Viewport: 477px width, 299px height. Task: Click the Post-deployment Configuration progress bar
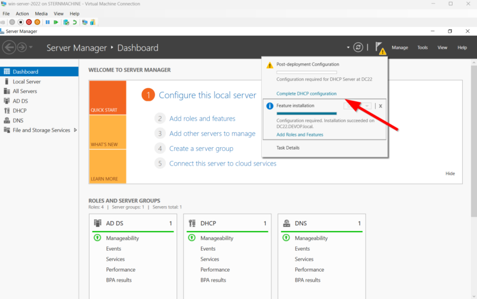click(x=306, y=72)
